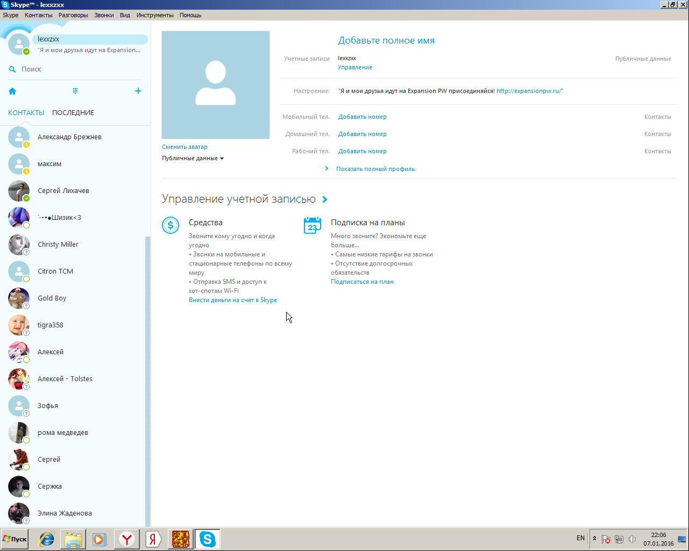Click mood message text in sidebar

pyautogui.click(x=89, y=50)
